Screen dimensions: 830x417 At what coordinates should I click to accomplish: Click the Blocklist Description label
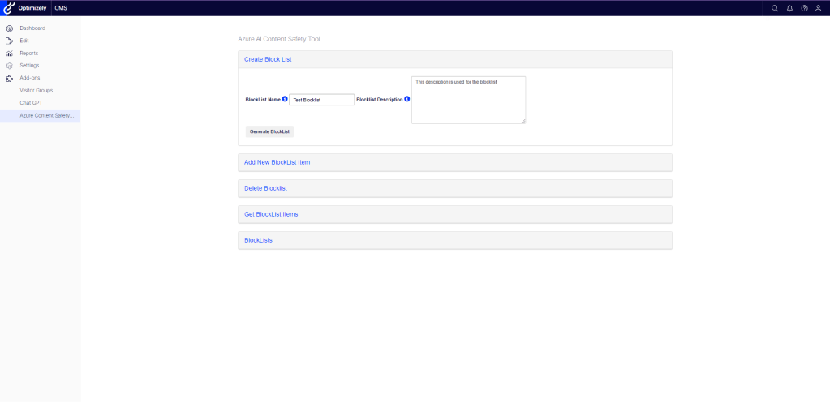380,100
